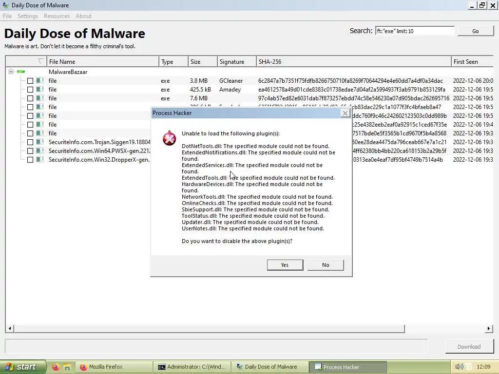Viewport: 499px width, 374px height.
Task: Click the Daily Dose of Malware title icon
Action: point(5,5)
